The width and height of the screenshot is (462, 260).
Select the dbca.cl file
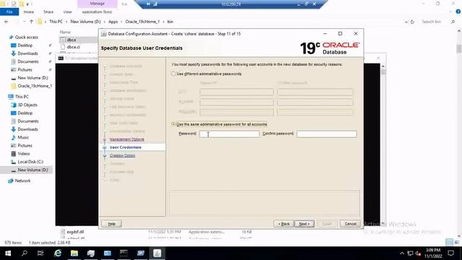tap(73, 47)
